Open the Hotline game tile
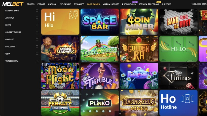 (x=178, y=103)
